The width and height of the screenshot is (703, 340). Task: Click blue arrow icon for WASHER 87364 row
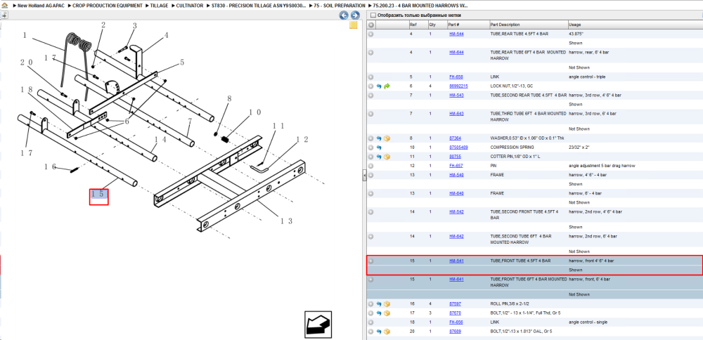click(x=379, y=138)
